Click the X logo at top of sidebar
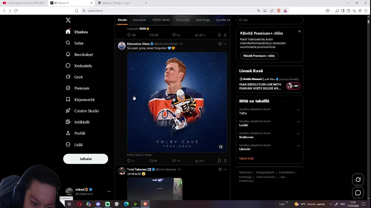This screenshot has width=371, height=208. 68,20
